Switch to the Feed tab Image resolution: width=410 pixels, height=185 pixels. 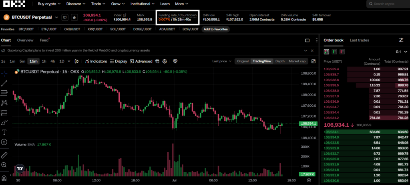[x=44, y=40]
